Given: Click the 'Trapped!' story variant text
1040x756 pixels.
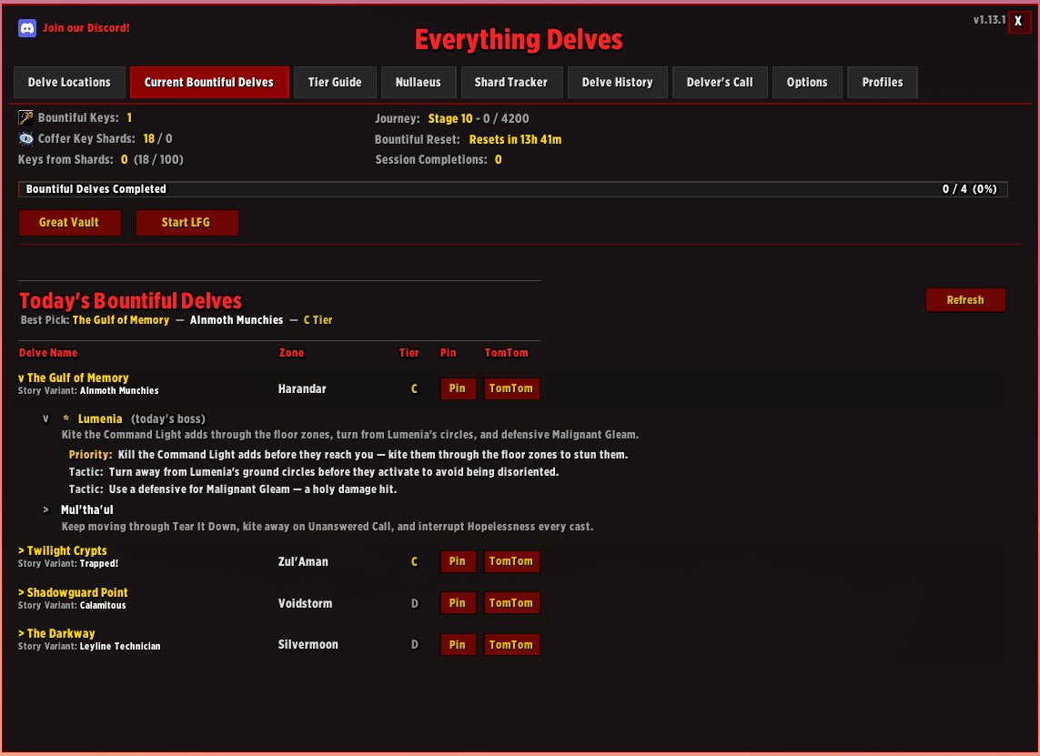Looking at the screenshot, I should coord(99,564).
